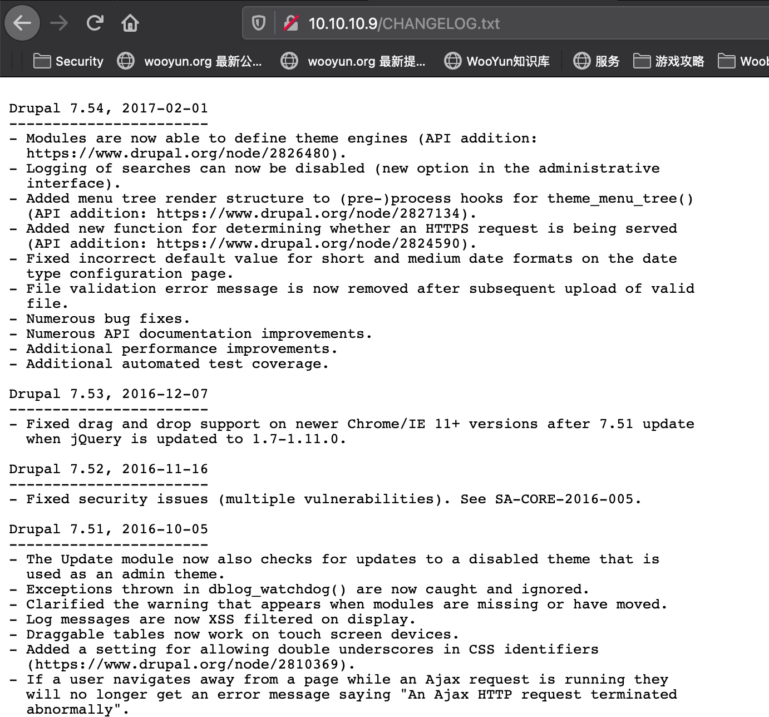Click the text 'https://www.drupal.org/node/2824590'
Viewport: 769px width, 717px height.
pyautogui.click(x=309, y=244)
